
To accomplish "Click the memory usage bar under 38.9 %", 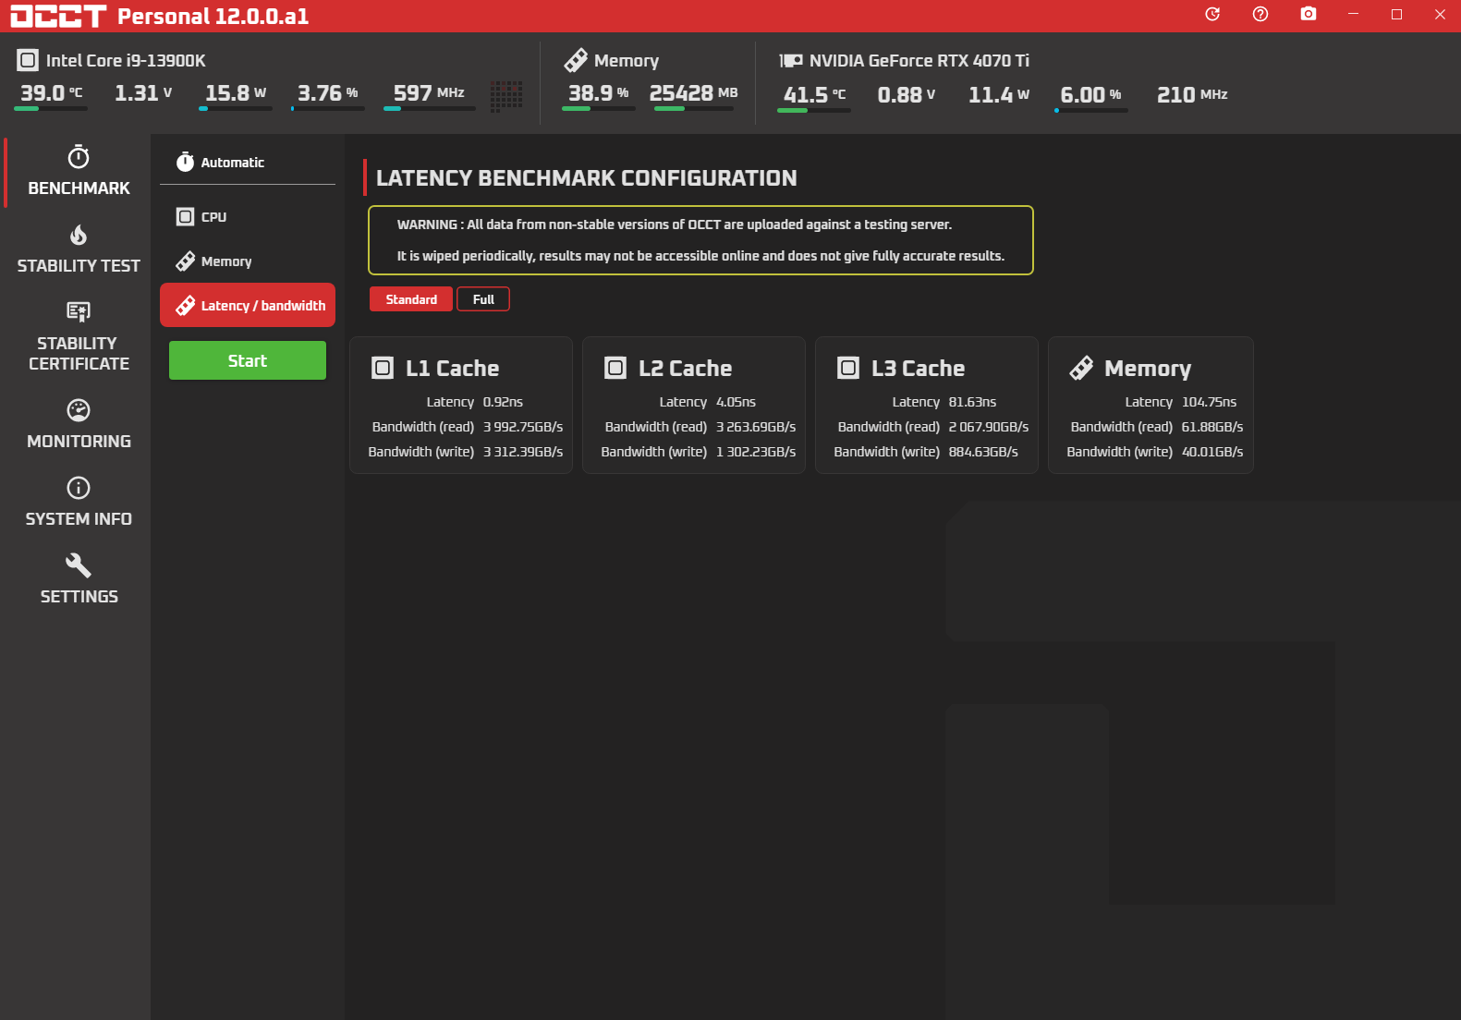I will click(x=598, y=109).
